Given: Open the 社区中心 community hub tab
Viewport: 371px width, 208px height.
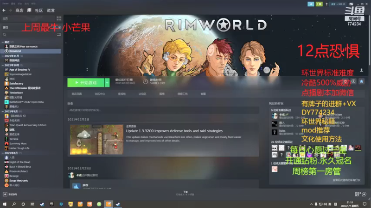Looking at the screenshot, I should [100, 94].
